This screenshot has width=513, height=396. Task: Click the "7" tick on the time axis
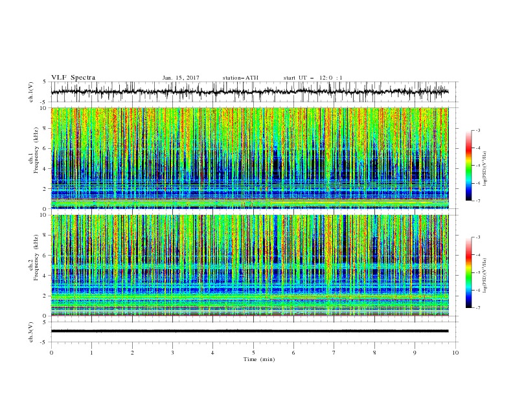334,353
